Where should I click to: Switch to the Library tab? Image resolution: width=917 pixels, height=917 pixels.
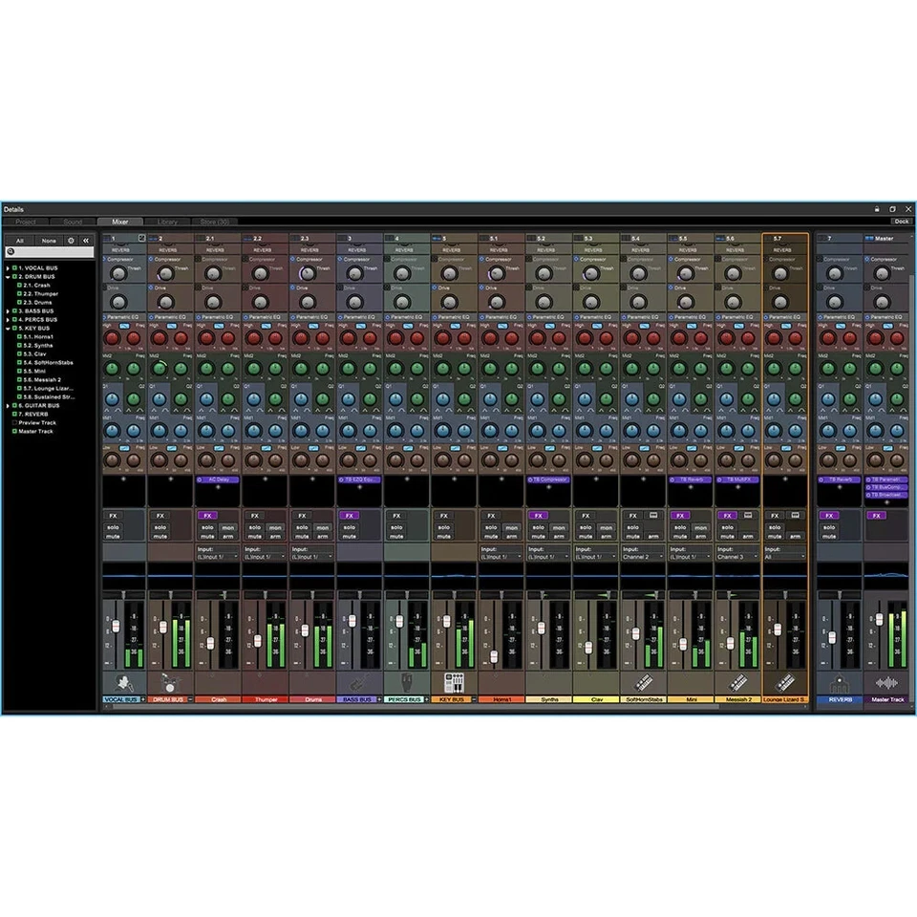[x=167, y=222]
